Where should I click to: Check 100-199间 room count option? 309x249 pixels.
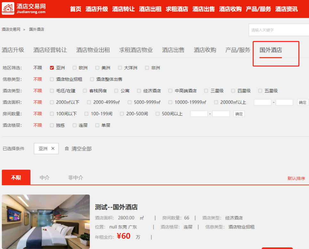(86, 114)
